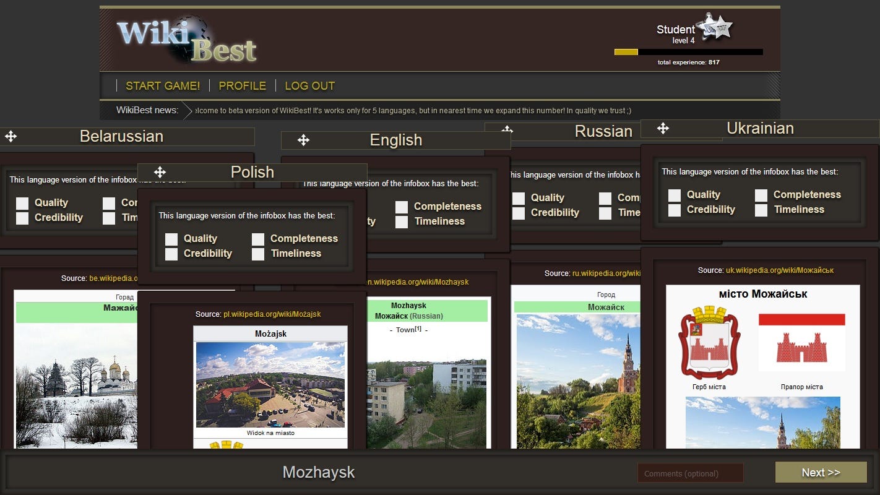Click the move handle icon on Polish panel
The width and height of the screenshot is (880, 495).
coord(160,172)
